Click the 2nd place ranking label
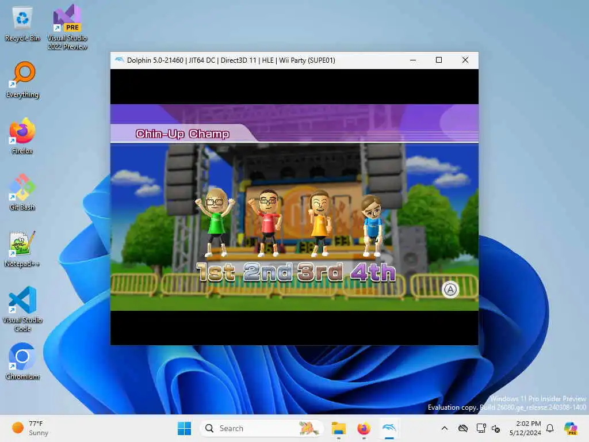The width and height of the screenshot is (589, 442). 268,272
